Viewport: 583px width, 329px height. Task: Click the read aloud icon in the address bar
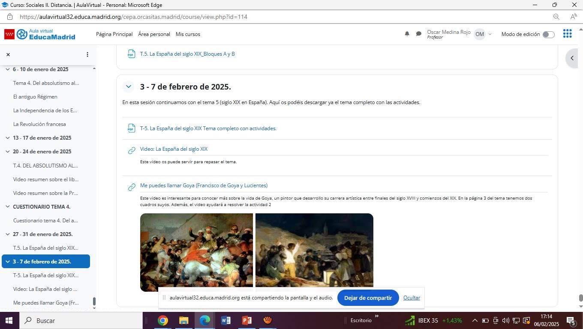pos(573,17)
